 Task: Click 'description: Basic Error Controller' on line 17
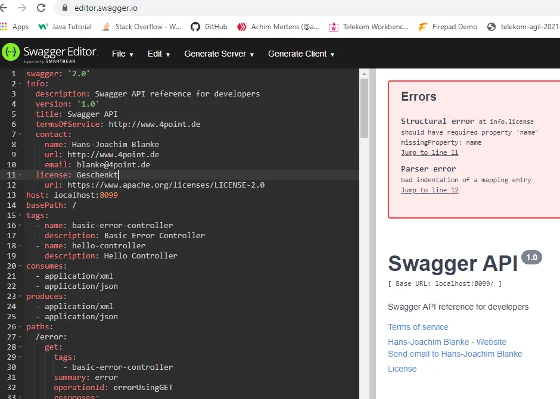coord(125,236)
